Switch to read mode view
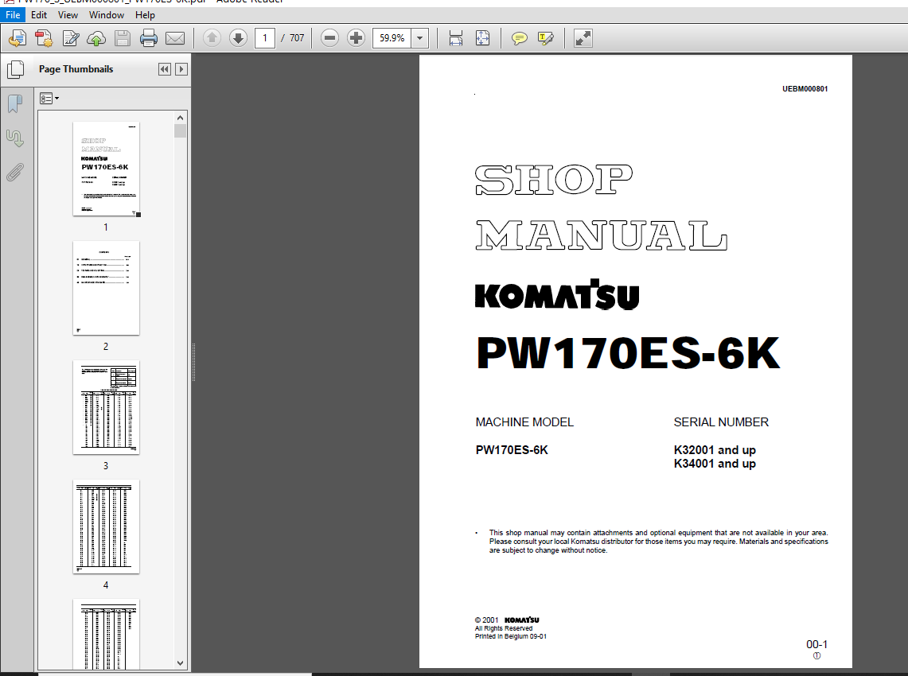 pos(583,38)
